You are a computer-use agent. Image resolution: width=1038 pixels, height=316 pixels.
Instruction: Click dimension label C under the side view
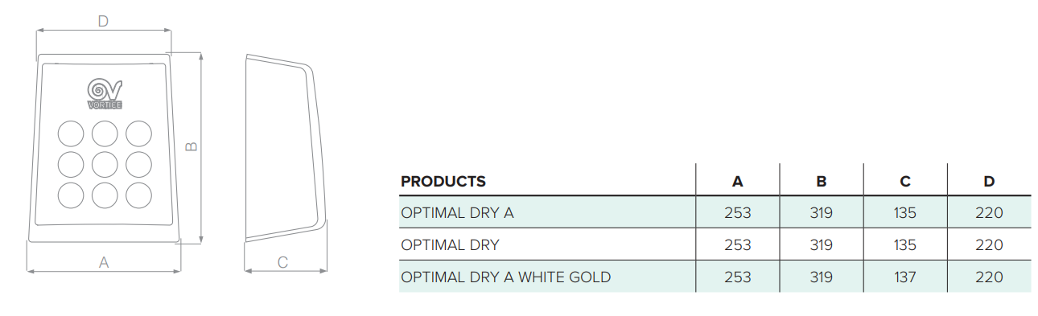click(x=282, y=261)
